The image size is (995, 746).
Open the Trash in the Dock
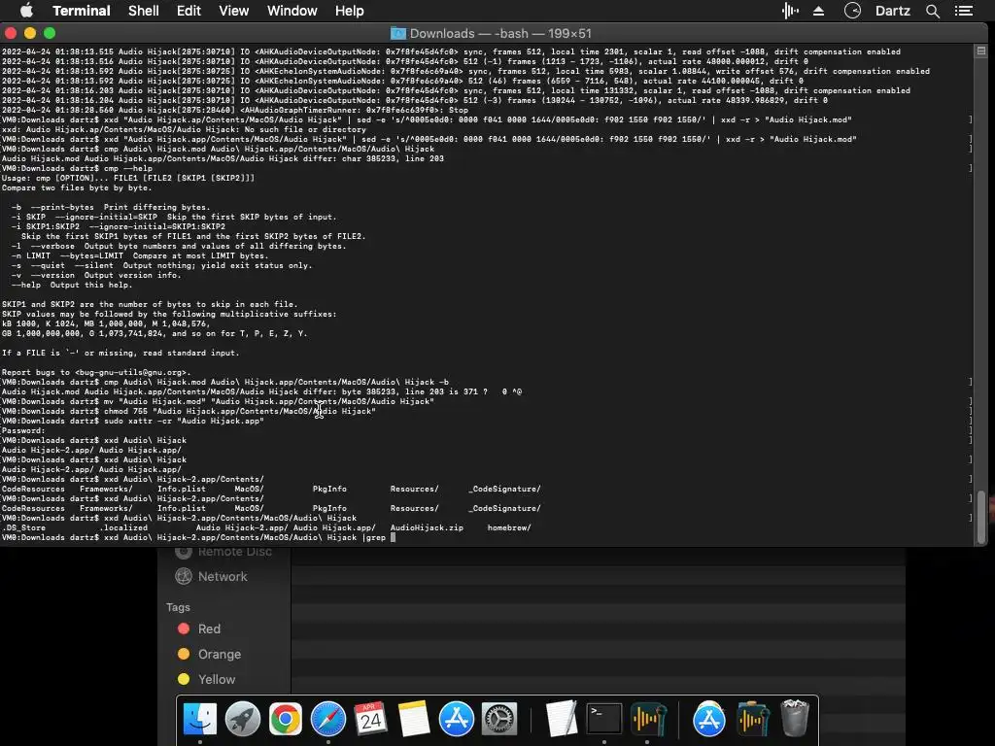[x=795, y=718]
